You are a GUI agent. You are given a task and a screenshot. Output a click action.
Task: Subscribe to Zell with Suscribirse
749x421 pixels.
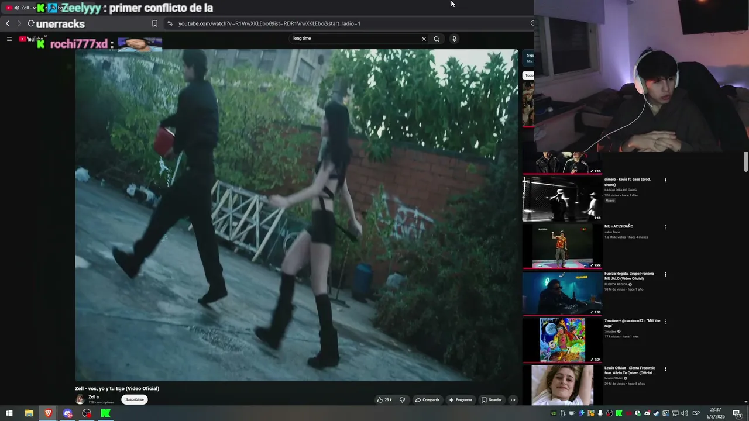pyautogui.click(x=135, y=399)
